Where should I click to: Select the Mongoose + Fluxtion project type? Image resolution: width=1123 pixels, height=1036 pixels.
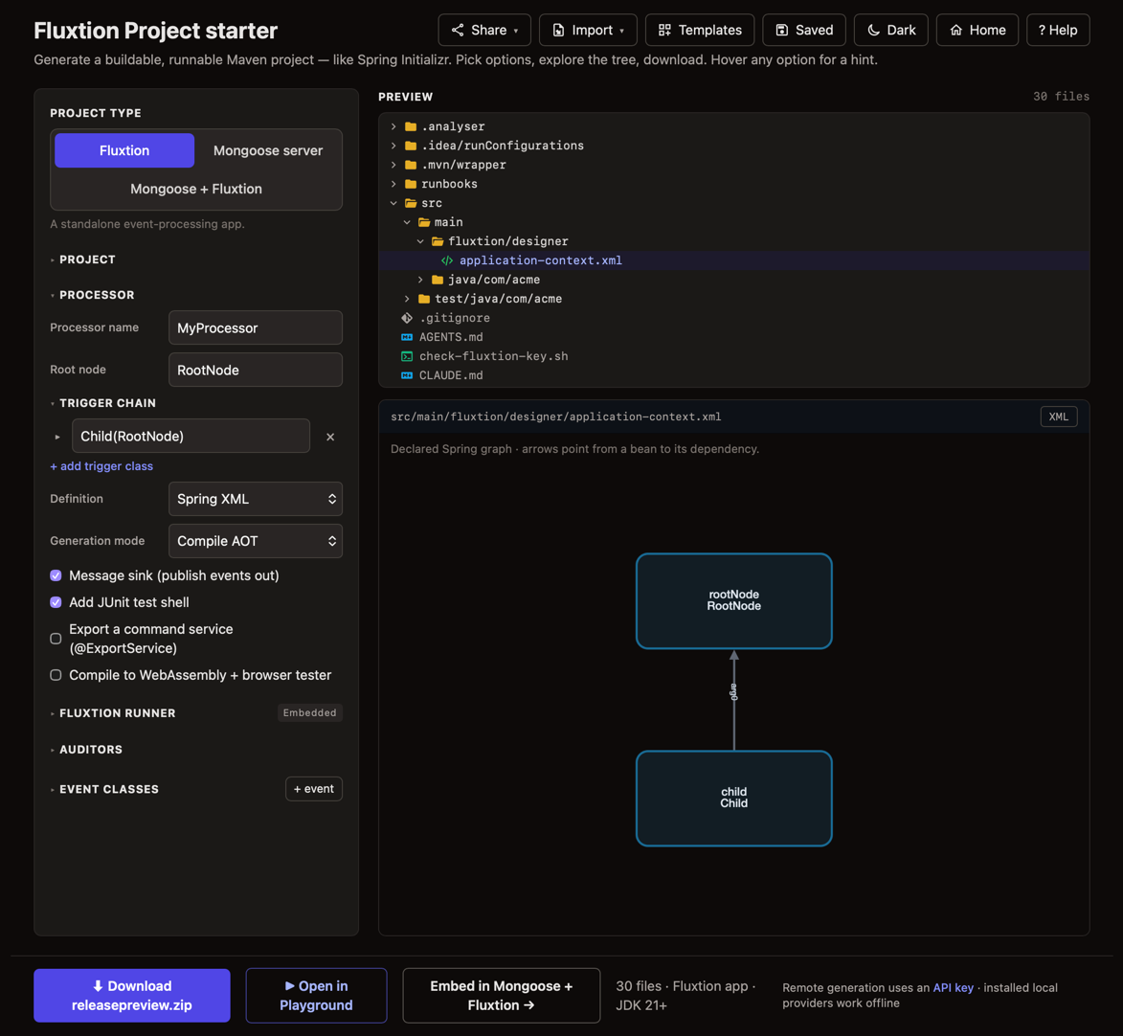(196, 190)
